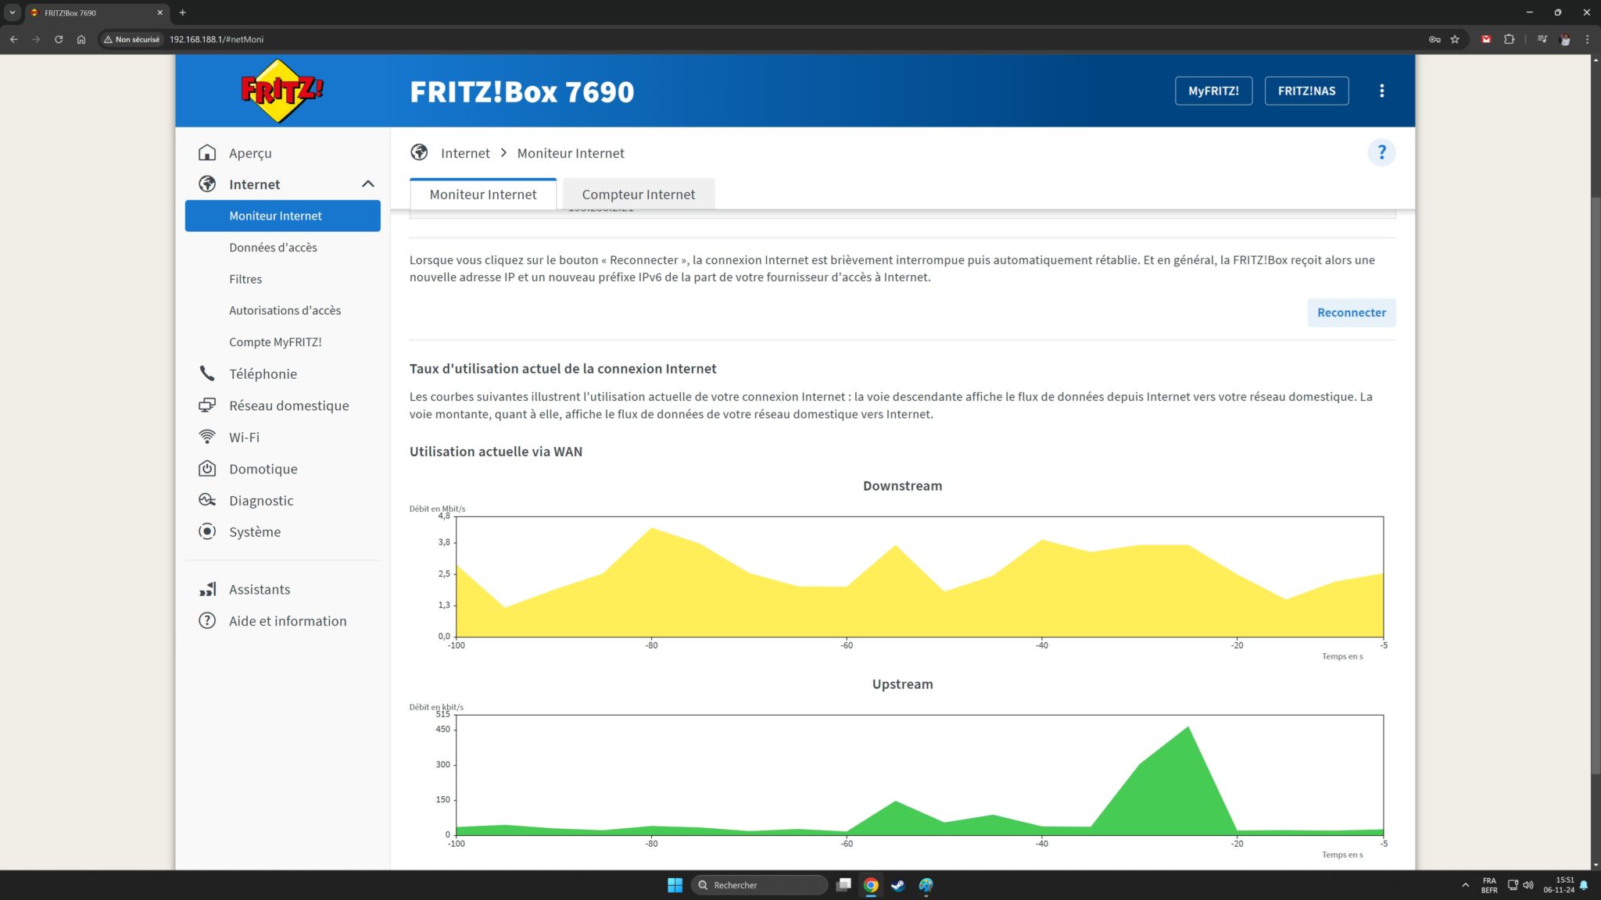Select the Moniteur Internet tab

[483, 194]
